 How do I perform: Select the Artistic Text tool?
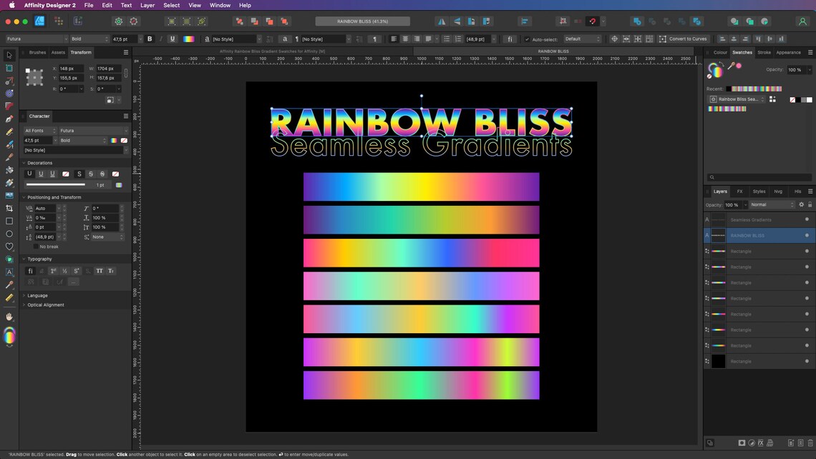tap(9, 272)
